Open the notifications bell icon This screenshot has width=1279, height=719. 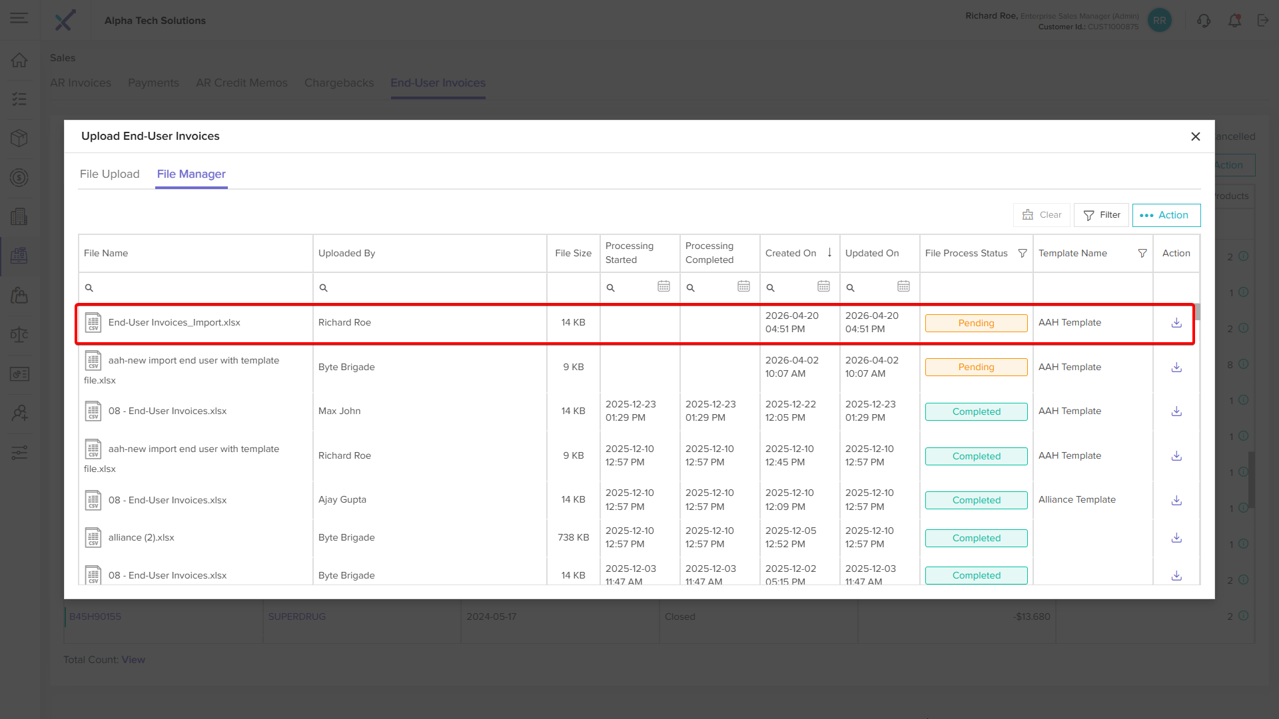1234,21
